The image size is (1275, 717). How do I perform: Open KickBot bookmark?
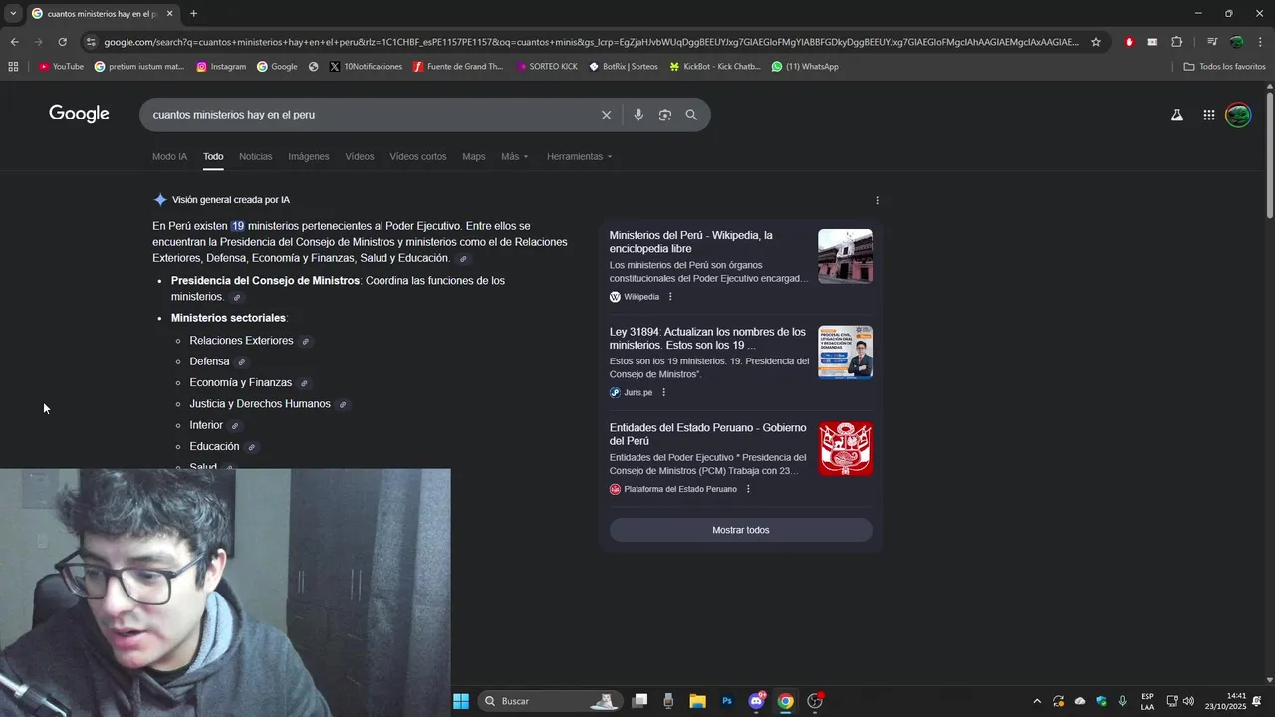tap(714, 67)
